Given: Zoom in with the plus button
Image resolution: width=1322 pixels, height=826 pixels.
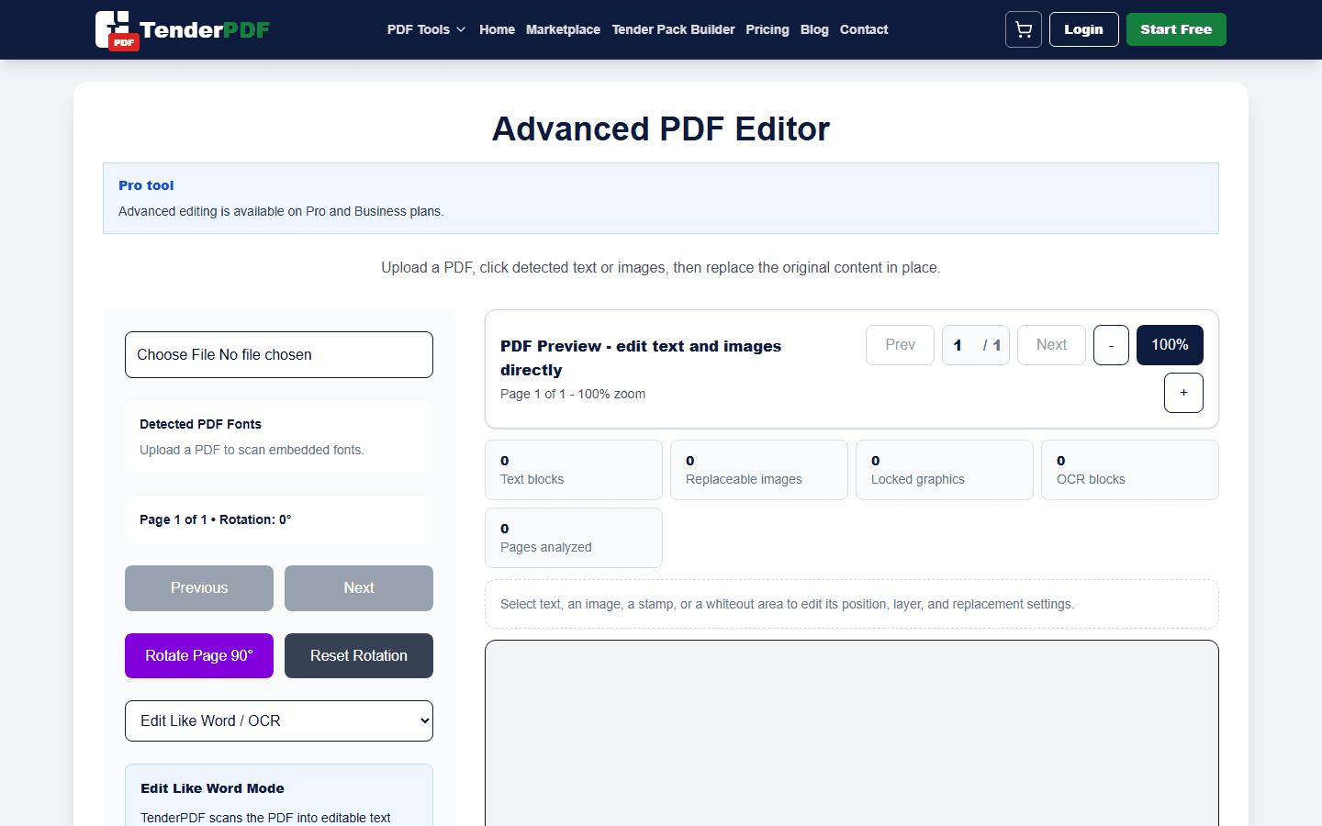Looking at the screenshot, I should click(1183, 393).
